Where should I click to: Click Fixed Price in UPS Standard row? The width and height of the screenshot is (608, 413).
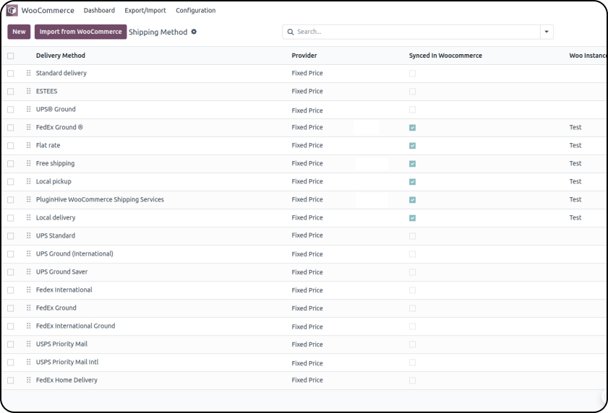307,235
